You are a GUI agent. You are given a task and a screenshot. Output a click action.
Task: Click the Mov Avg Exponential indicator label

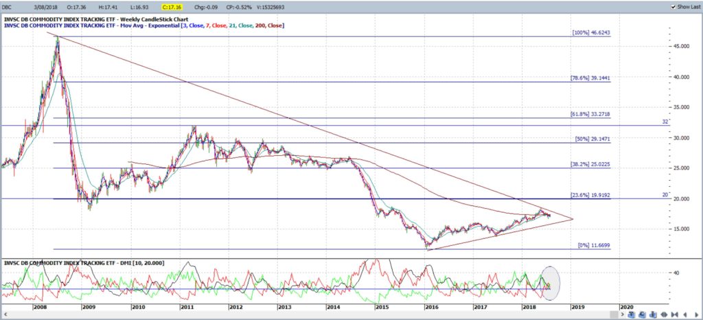coord(144,25)
